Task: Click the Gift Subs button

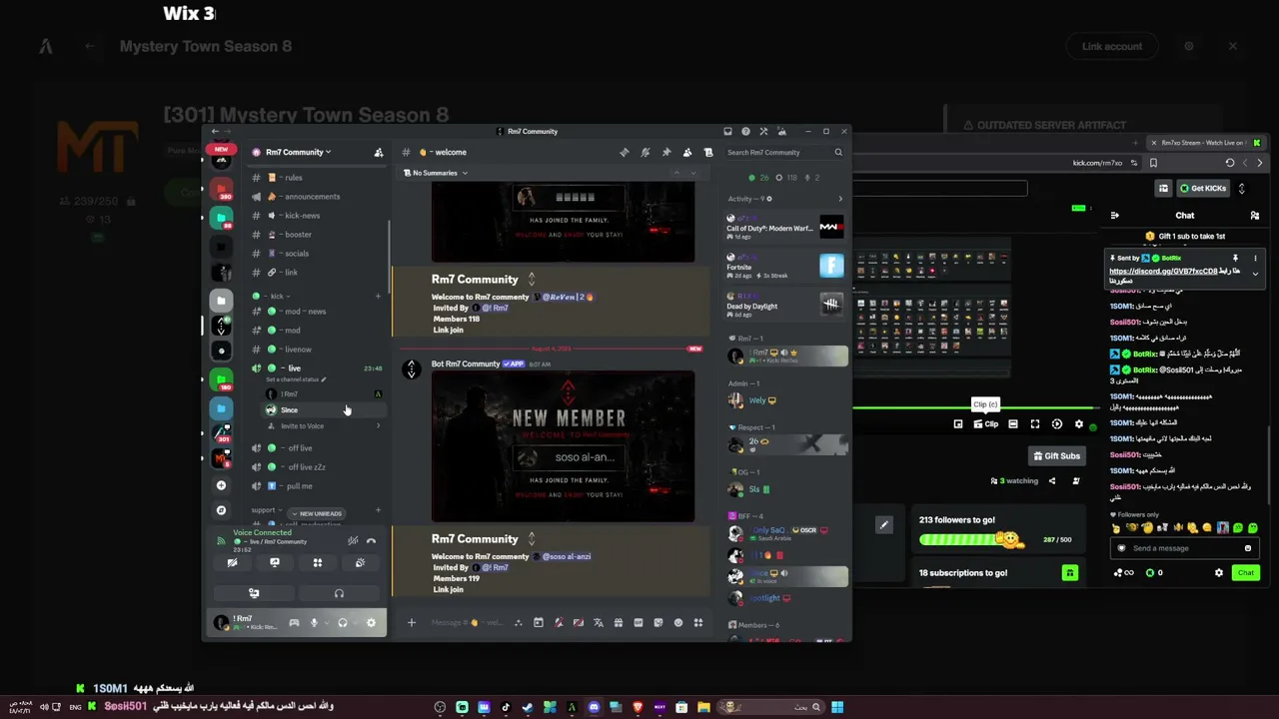Action: [1057, 456]
